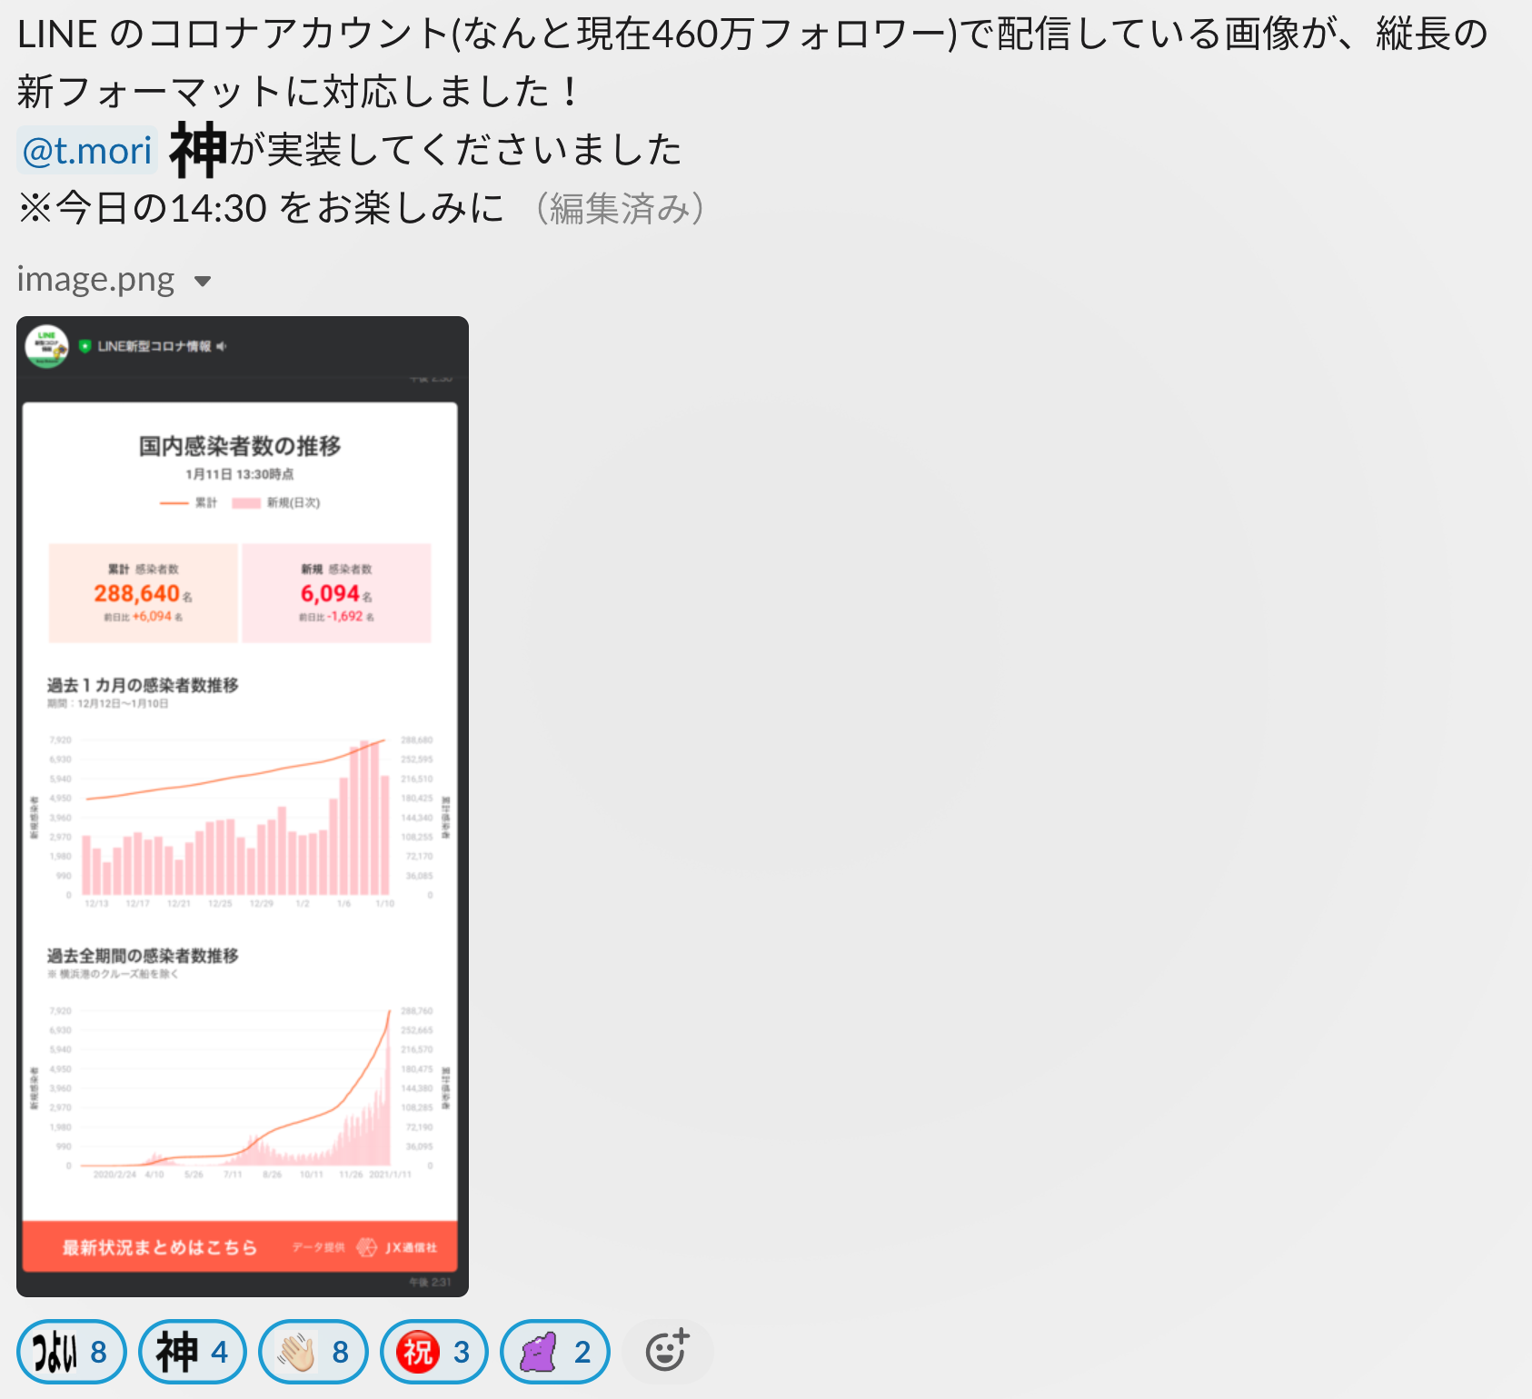Viewport: 1532px width, 1399px height.
Task: Click the LINE account avatar in image
Action: [x=47, y=346]
